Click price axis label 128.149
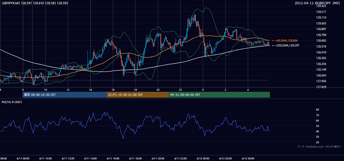Viewport: 344px width, 161px height. coord(321,69)
